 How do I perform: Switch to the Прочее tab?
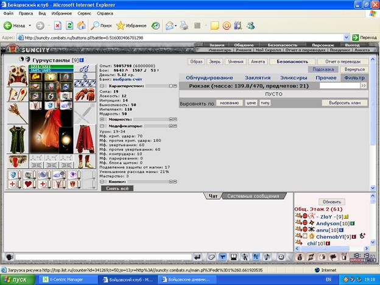[326, 78]
